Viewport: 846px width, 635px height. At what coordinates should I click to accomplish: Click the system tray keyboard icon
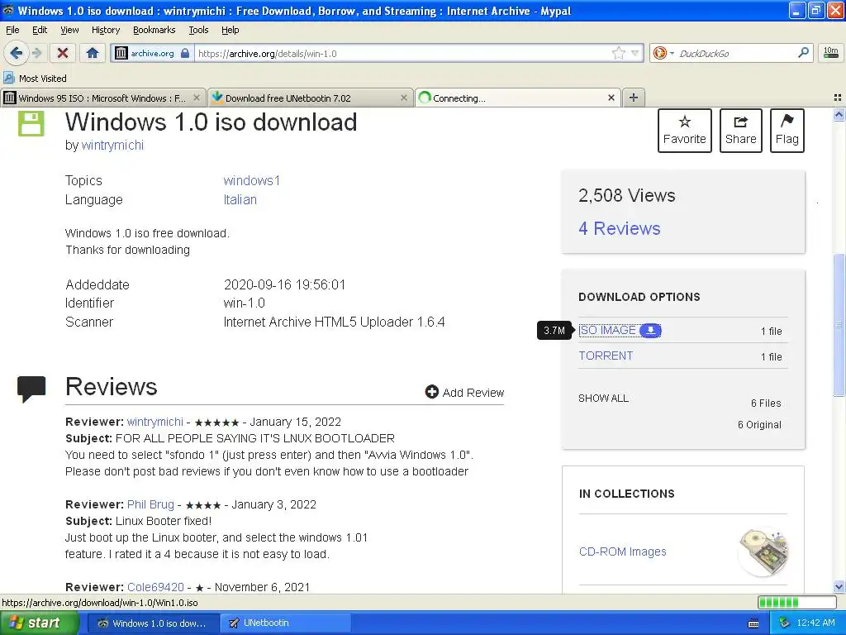pos(753,623)
